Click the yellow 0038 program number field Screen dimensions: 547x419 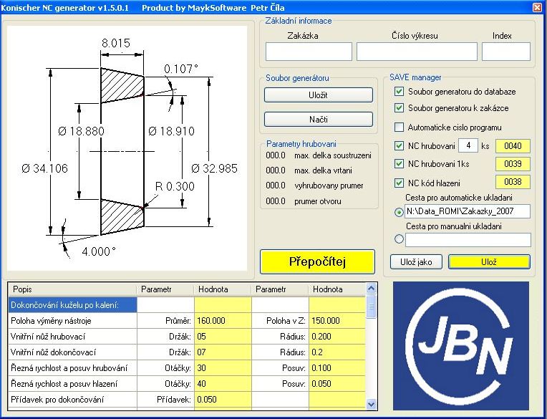click(513, 182)
